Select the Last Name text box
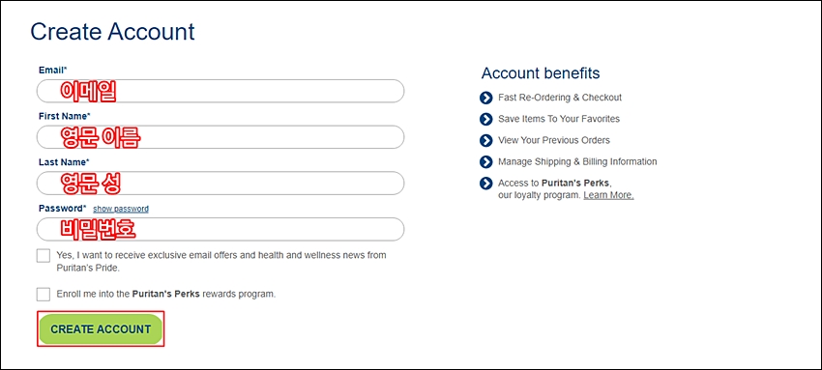Image resolution: width=822 pixels, height=370 pixels. [x=220, y=184]
